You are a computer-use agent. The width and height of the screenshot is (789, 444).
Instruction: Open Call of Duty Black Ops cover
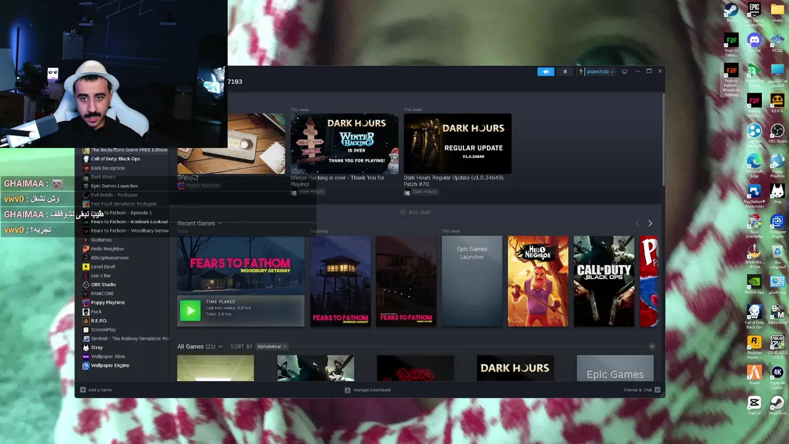[x=604, y=281]
